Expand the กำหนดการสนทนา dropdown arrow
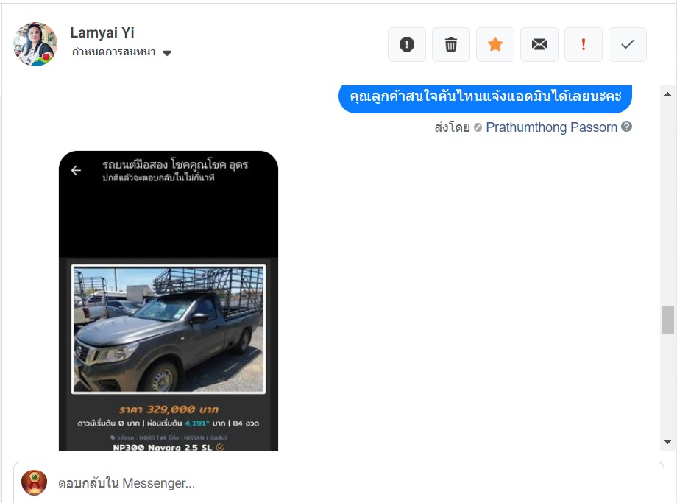This screenshot has width=677, height=503. (x=167, y=53)
